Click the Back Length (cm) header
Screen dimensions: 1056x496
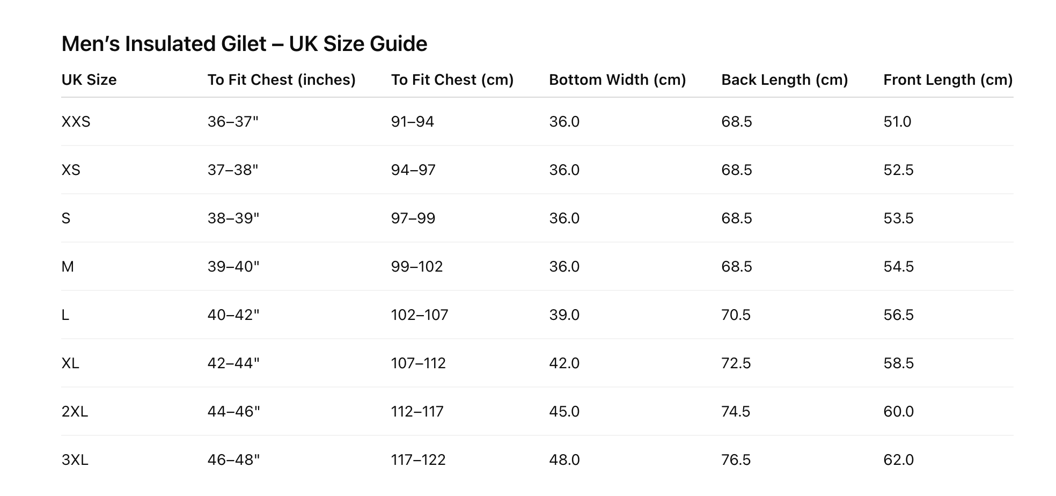(784, 80)
